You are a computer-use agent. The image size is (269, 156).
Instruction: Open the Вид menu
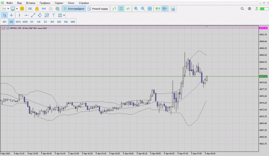pyautogui.click(x=20, y=3)
